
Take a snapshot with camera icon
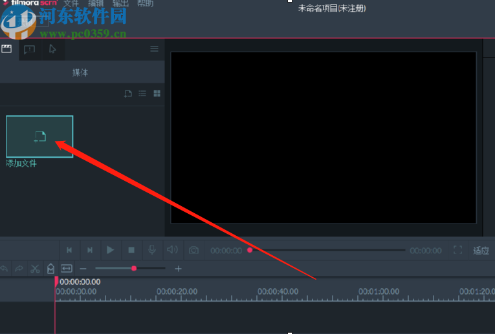(194, 251)
